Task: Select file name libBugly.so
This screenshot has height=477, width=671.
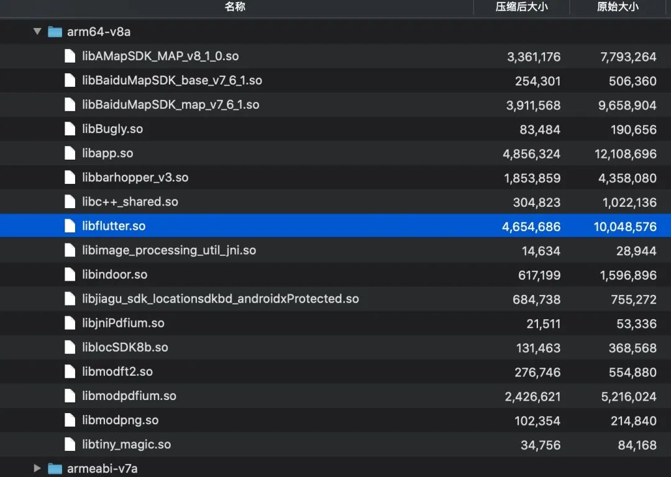Action: coord(112,129)
